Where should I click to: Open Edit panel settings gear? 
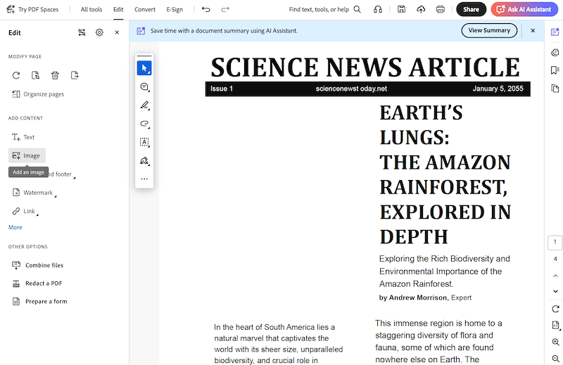[99, 32]
